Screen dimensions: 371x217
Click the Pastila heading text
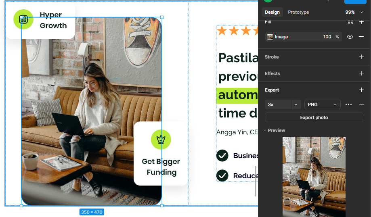pyautogui.click(x=238, y=58)
